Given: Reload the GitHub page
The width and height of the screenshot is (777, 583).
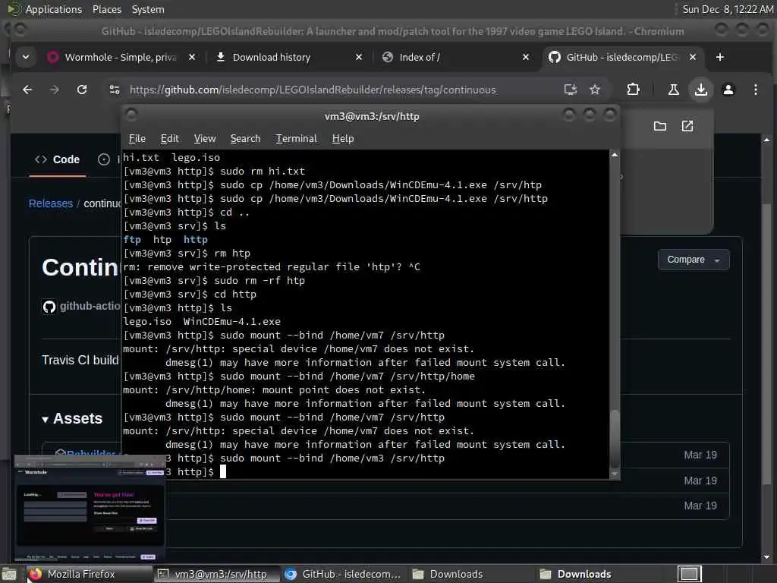Looking at the screenshot, I should click(82, 90).
